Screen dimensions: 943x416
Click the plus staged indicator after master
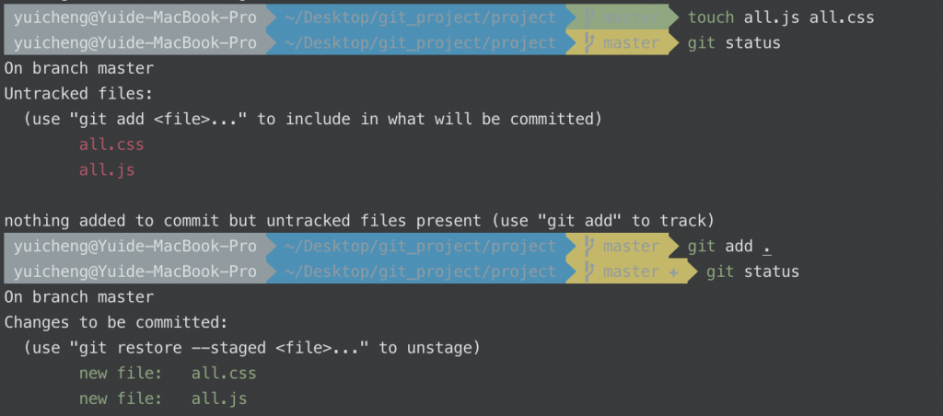[672, 272]
